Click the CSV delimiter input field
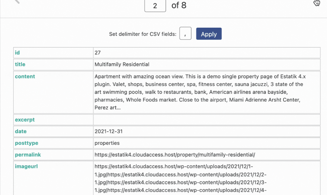Viewport: 327px width, 195px height. pyautogui.click(x=185, y=33)
